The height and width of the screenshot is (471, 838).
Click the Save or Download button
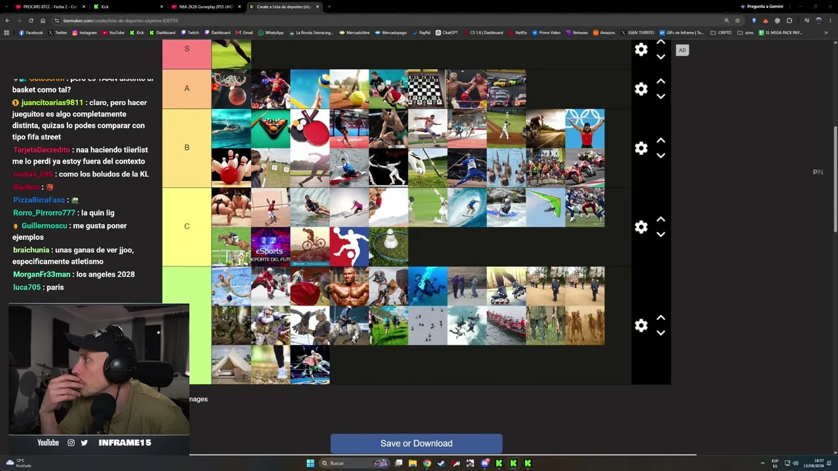click(x=416, y=444)
